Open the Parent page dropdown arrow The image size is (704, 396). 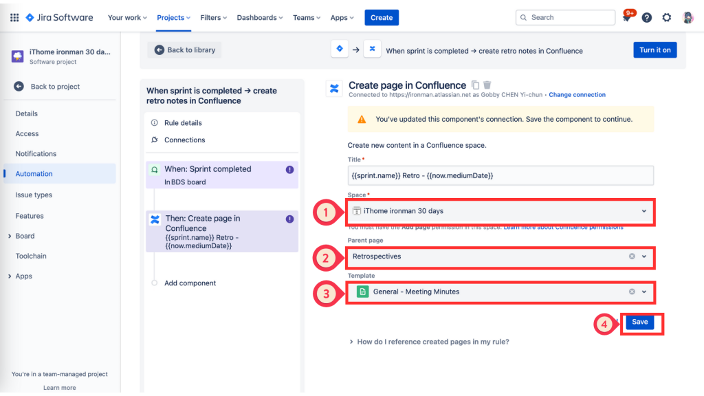pyautogui.click(x=643, y=256)
